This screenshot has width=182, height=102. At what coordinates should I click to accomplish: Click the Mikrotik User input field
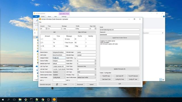pyautogui.click(x=86, y=52)
